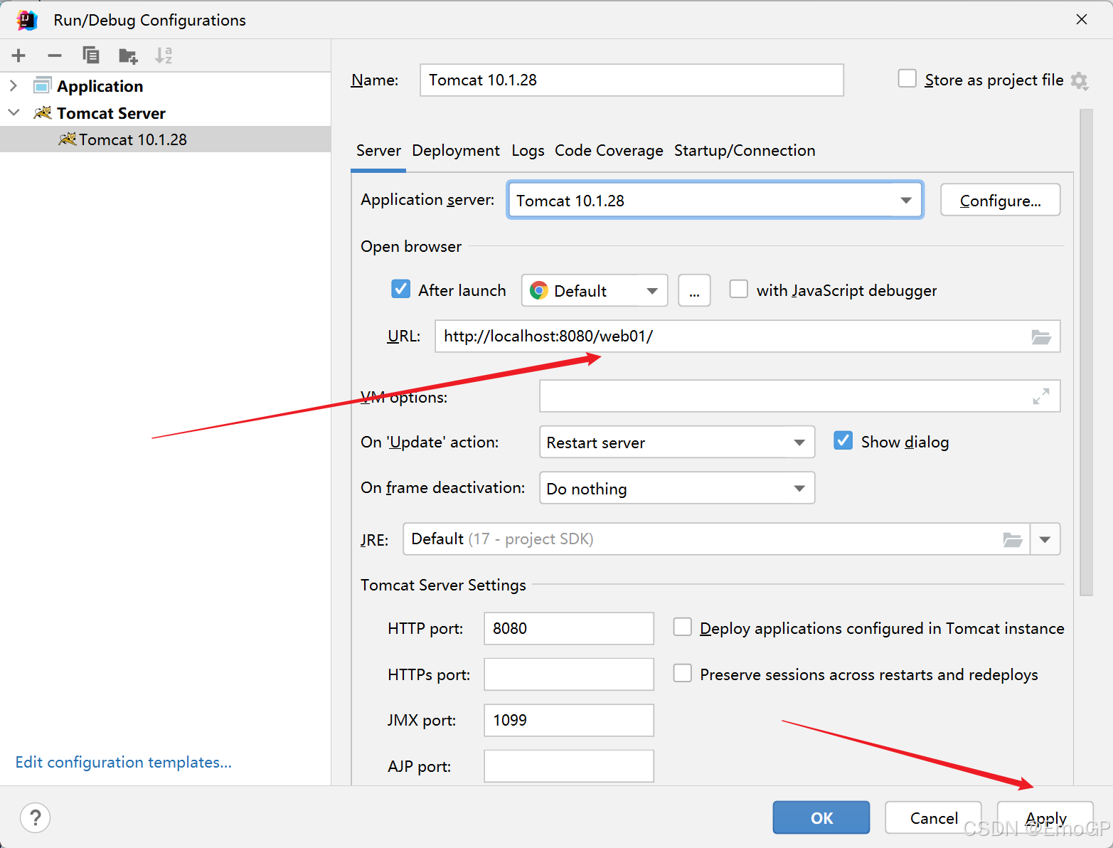Enable with JavaScript debugger

(739, 289)
